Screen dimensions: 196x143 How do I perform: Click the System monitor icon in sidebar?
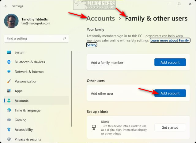click(x=9, y=52)
